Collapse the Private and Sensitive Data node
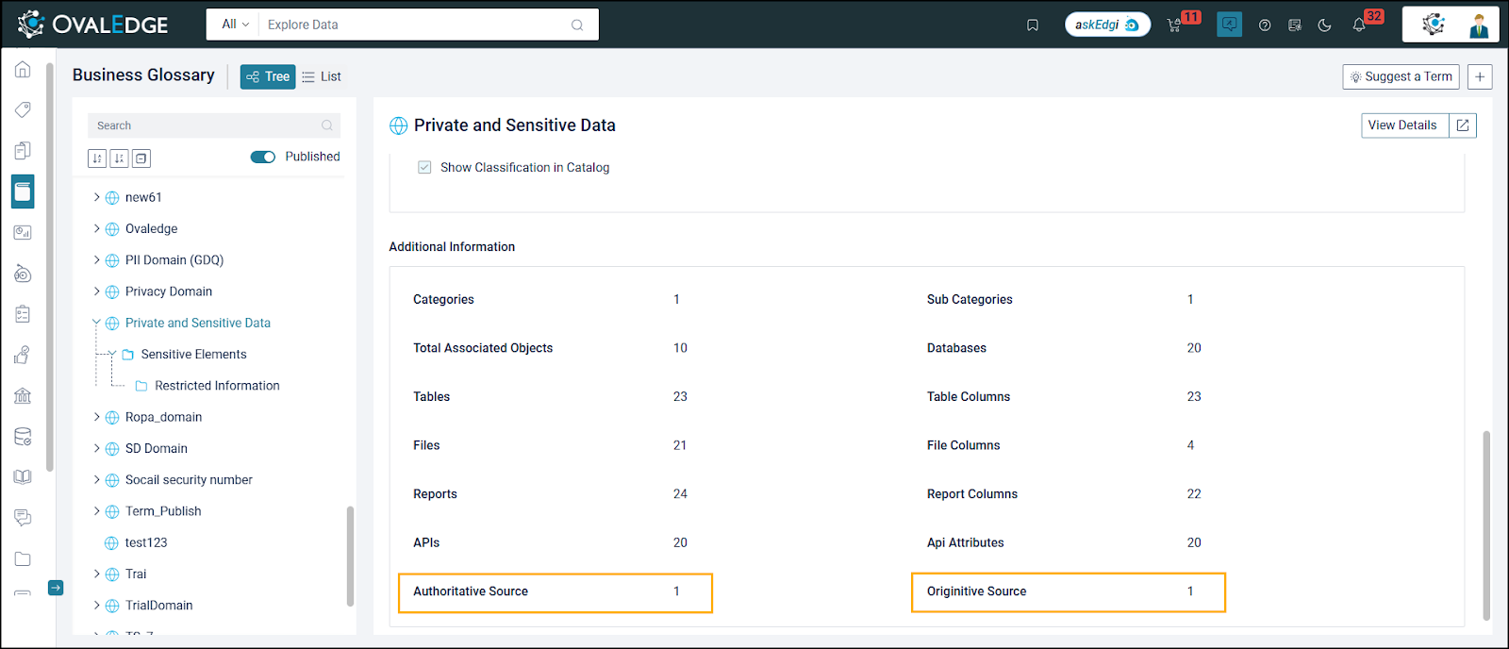 coord(96,323)
